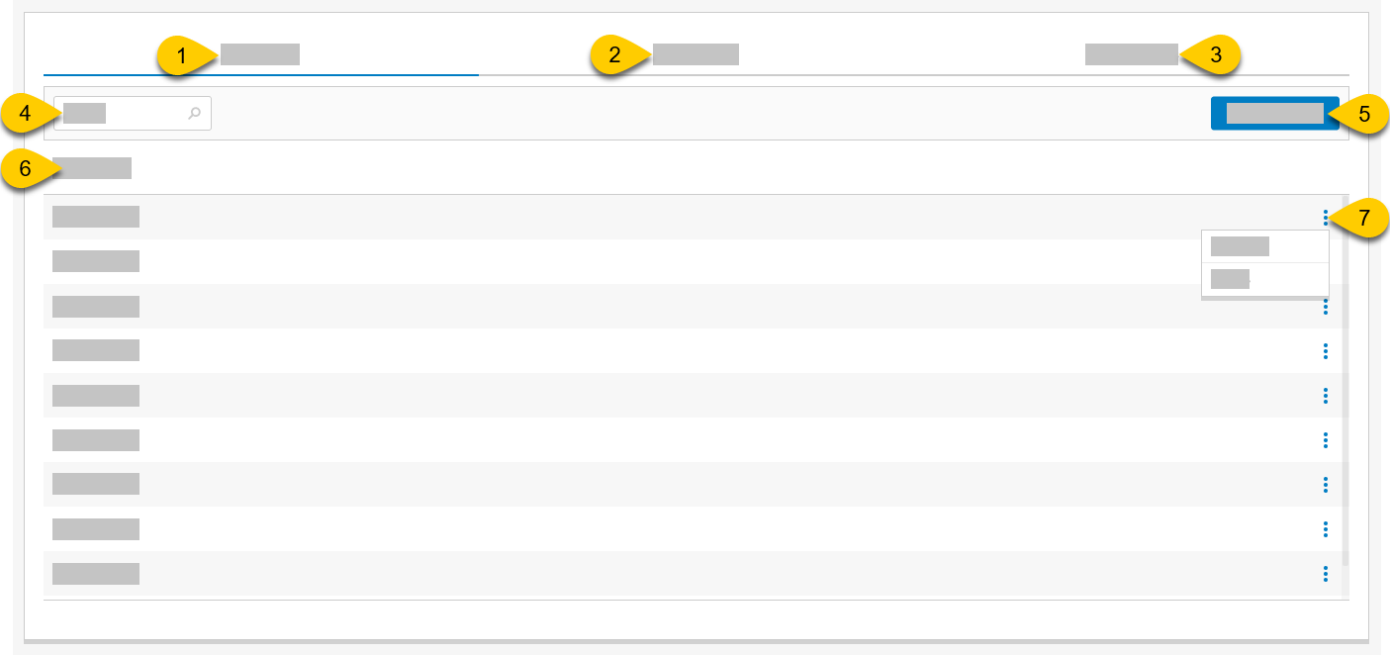The width and height of the screenshot is (1390, 655).
Task: Select the bottom entry in the open context menu
Action: 1232,280
